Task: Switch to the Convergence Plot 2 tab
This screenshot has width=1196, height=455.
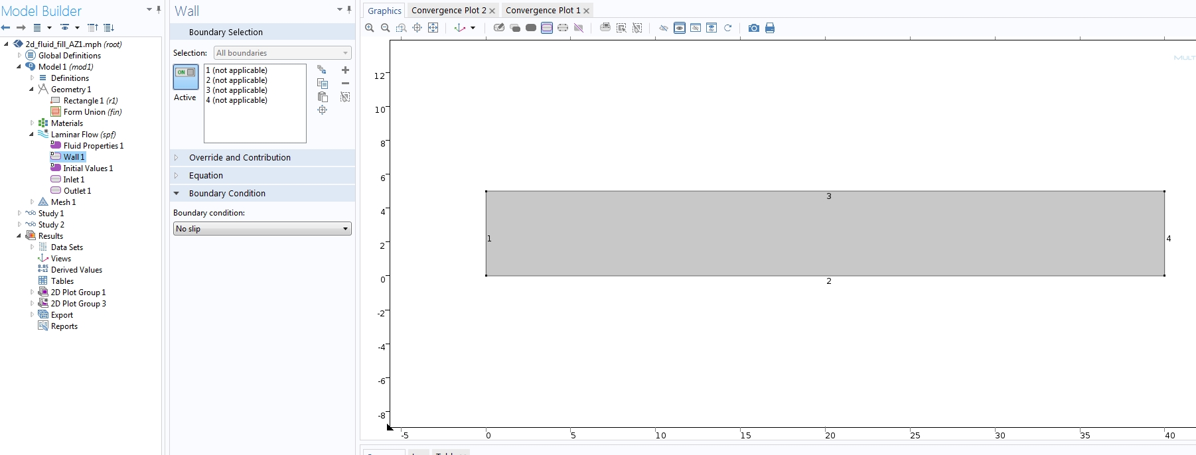Action: click(449, 11)
